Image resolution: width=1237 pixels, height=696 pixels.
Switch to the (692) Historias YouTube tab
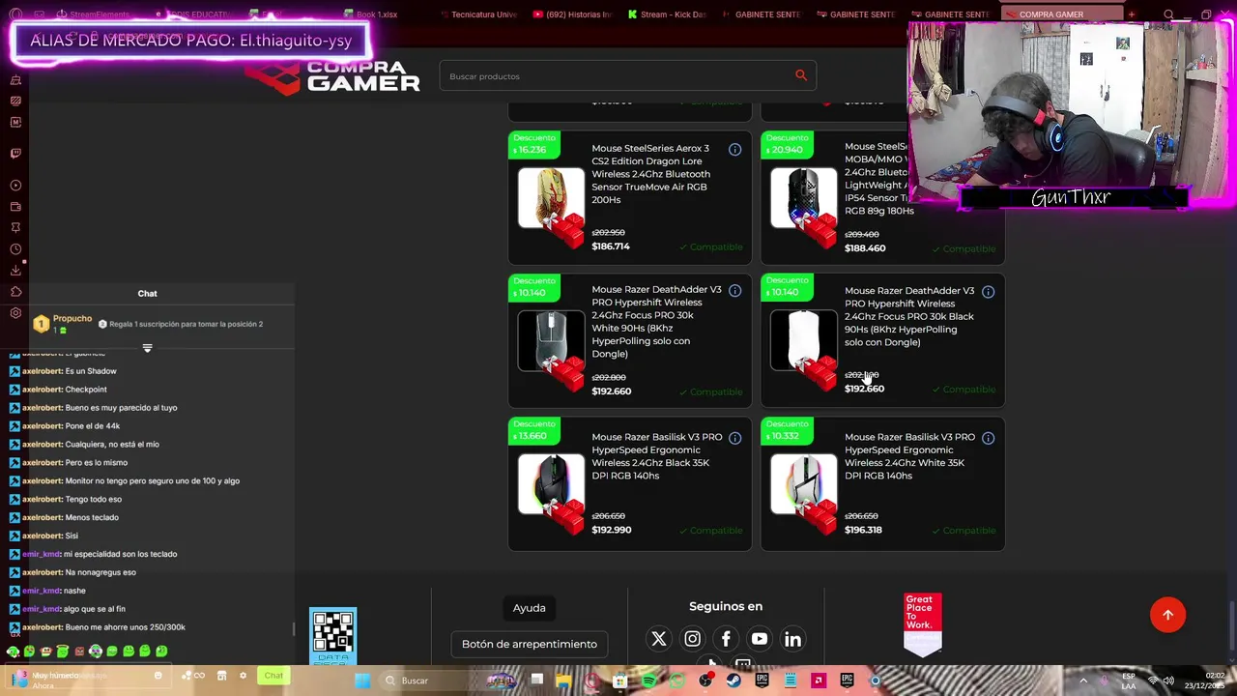point(572,14)
